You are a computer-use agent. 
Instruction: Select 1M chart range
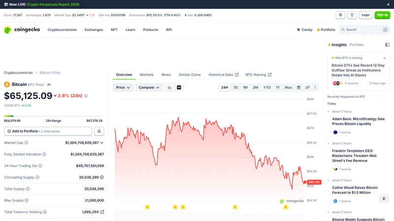click(245, 87)
